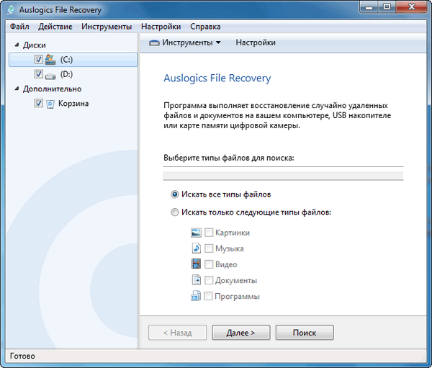Viewport: 432px width, 368px height.
Task: Select 'Искать все типы файлов' radio button
Action: [x=175, y=194]
